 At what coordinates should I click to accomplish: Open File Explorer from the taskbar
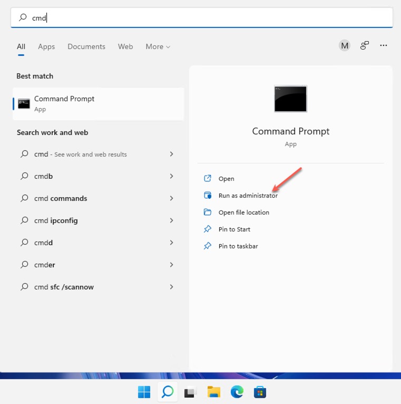coord(214,392)
